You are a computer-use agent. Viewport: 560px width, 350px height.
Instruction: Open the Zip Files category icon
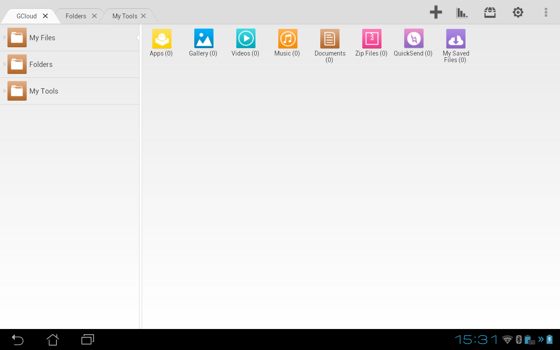[371, 38]
